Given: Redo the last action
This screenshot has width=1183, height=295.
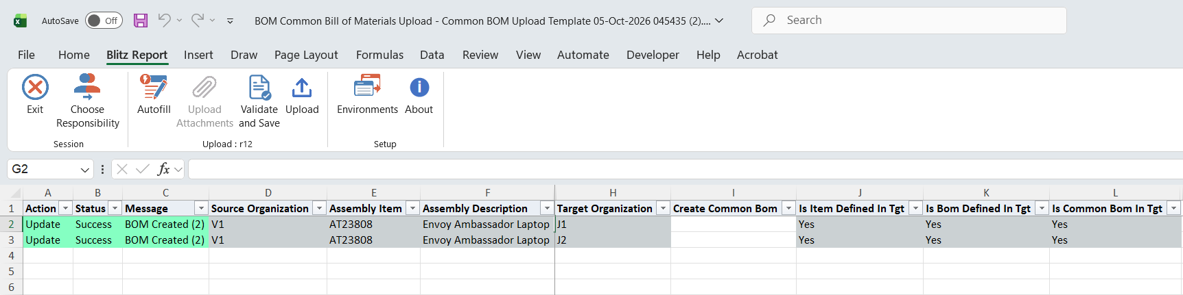Looking at the screenshot, I should coord(197,21).
